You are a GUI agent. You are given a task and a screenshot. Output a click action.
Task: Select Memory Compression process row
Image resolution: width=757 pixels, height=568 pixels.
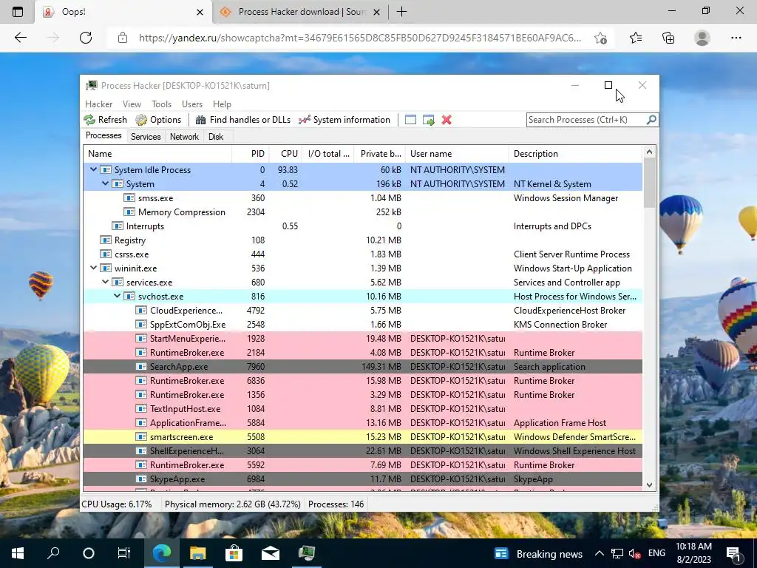pos(362,212)
